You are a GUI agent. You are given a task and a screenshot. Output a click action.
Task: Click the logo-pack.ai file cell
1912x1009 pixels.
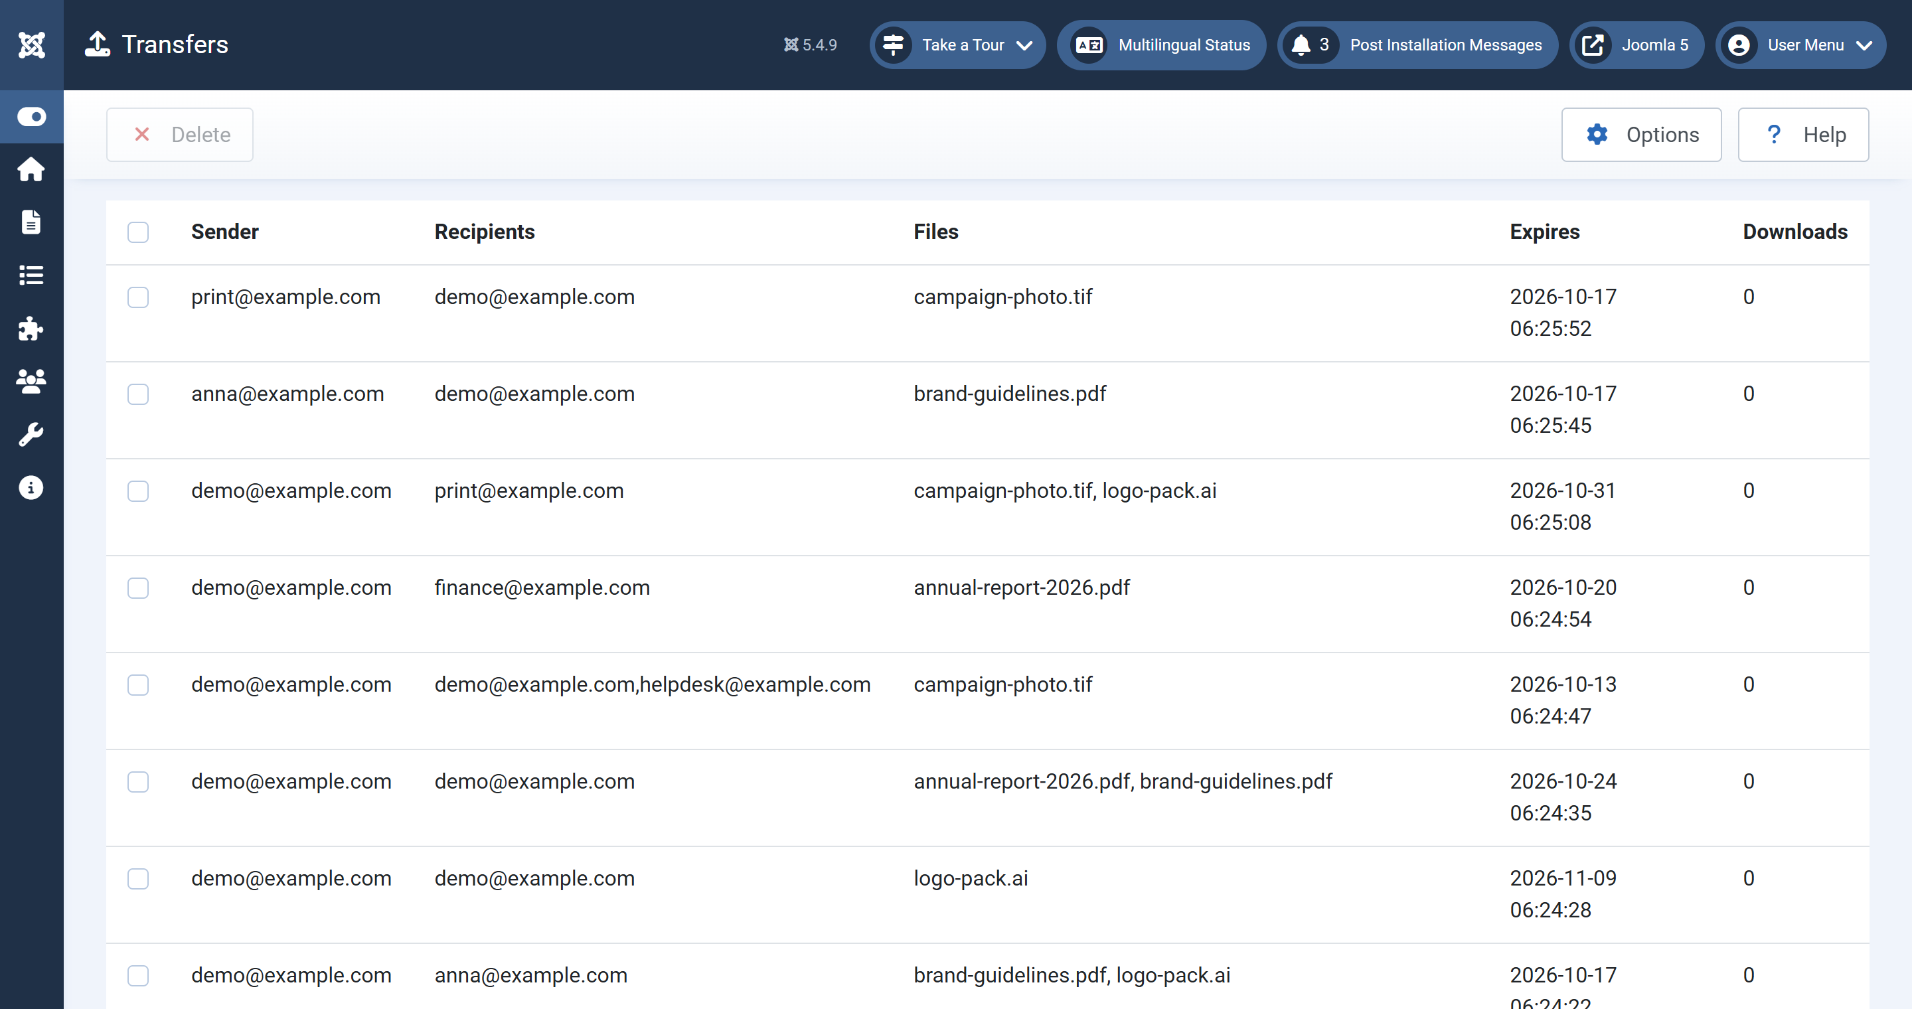970,878
